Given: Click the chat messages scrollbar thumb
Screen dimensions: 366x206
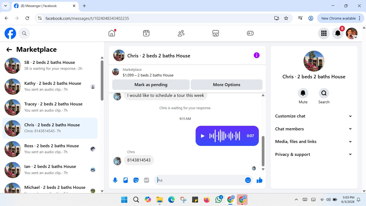Looking at the screenshot, I should coord(263,151).
